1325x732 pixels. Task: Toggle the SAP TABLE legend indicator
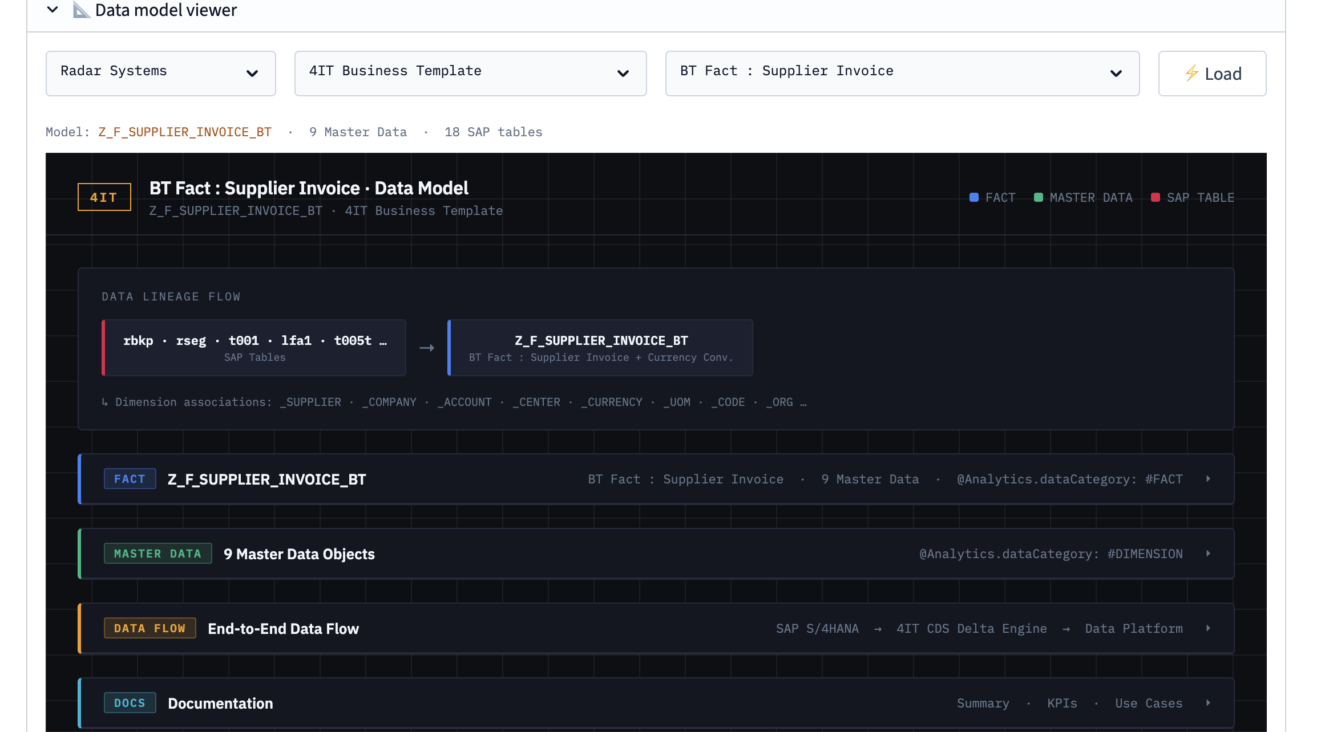click(1156, 197)
